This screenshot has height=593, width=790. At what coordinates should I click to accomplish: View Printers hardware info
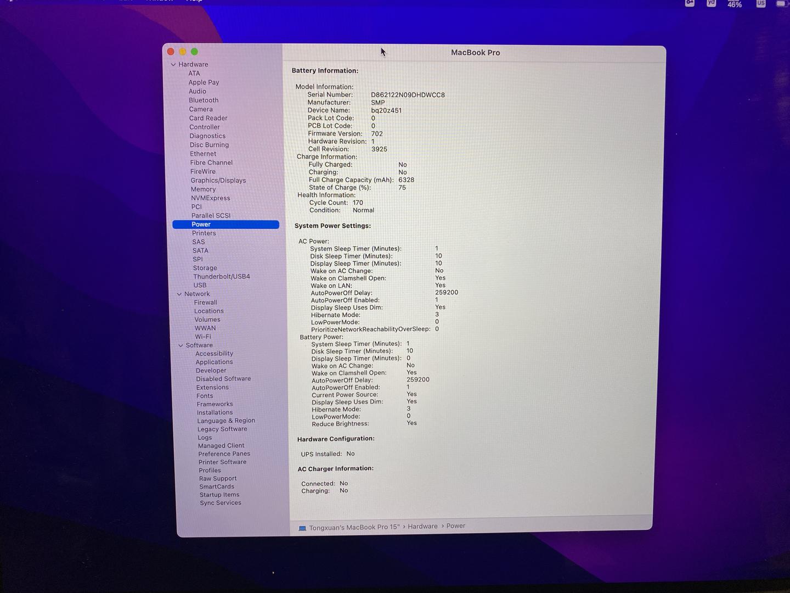[204, 233]
